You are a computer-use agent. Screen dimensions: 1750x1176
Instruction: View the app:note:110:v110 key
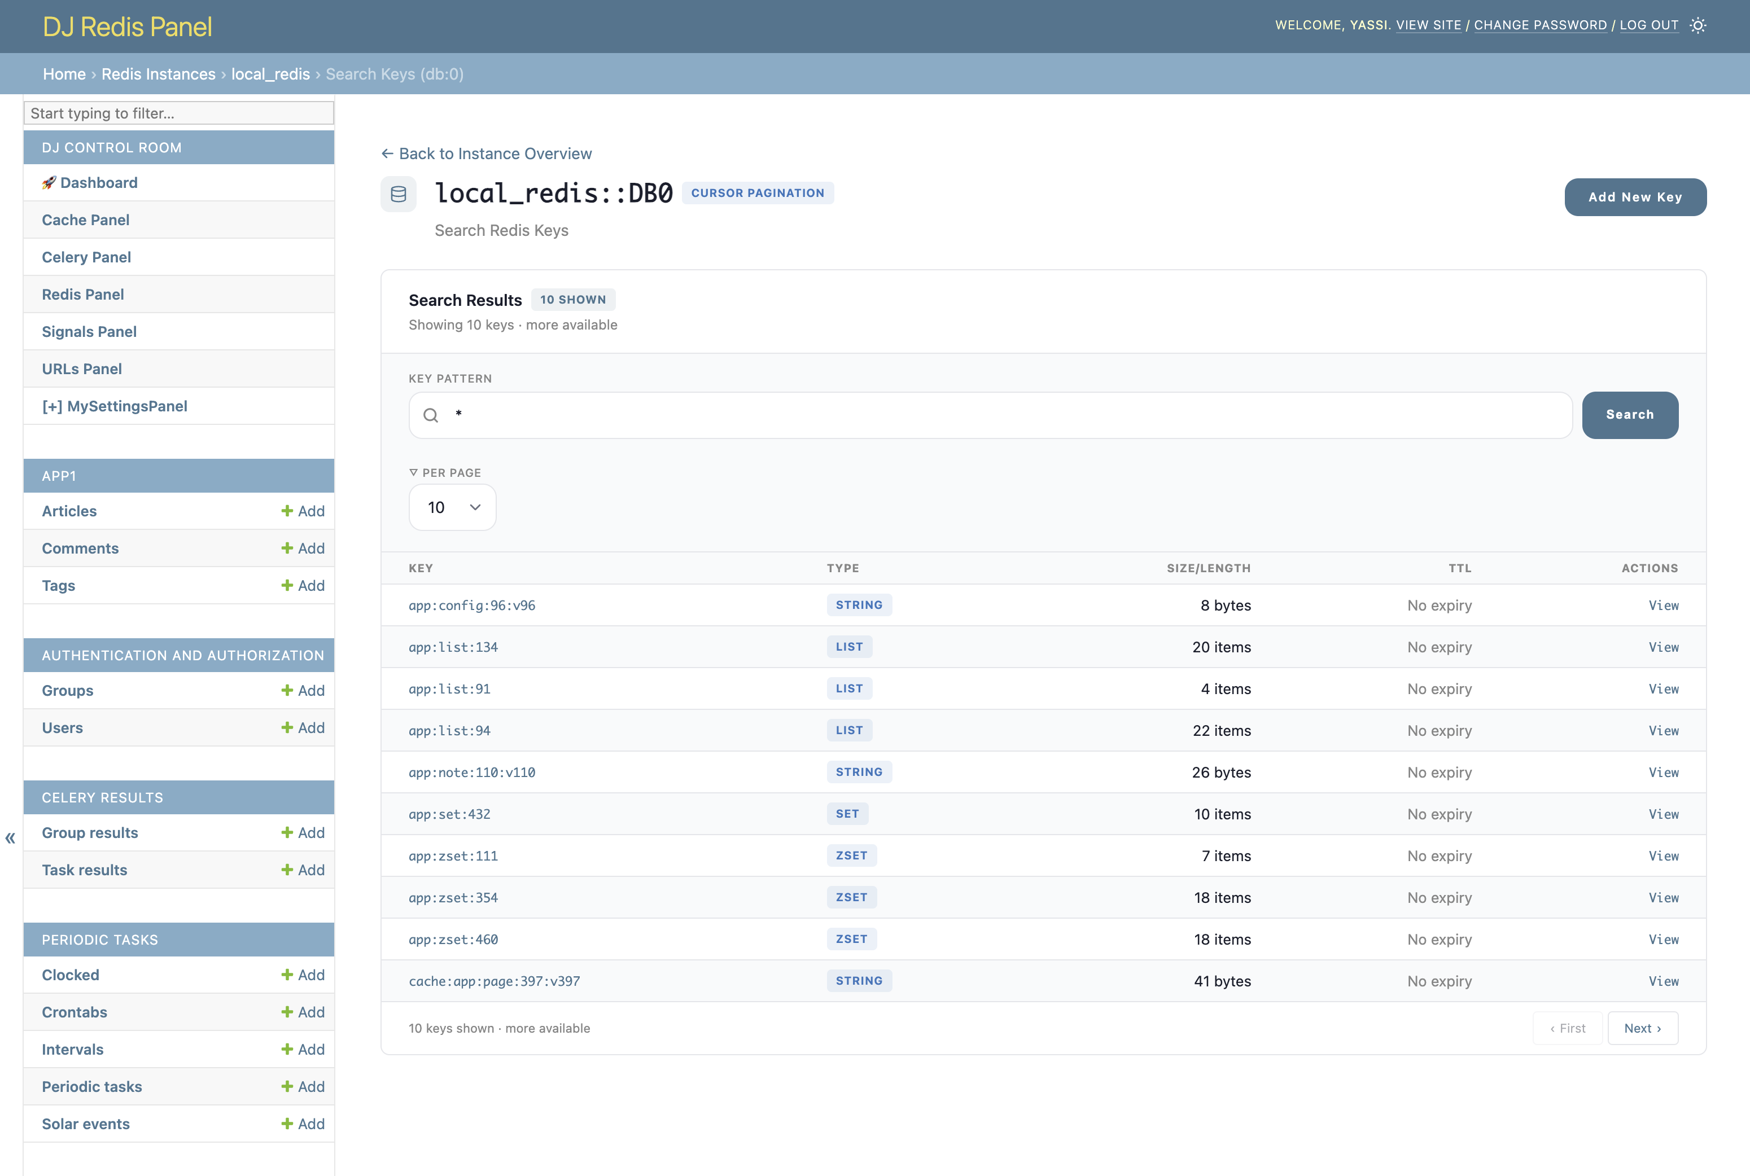point(1663,773)
